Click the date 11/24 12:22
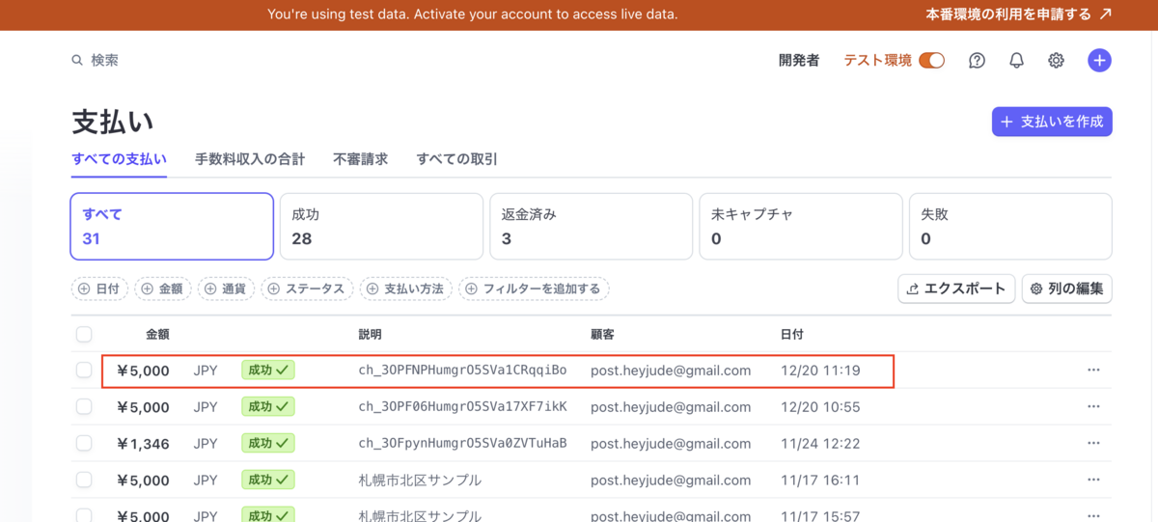1158x522 pixels. (819, 443)
